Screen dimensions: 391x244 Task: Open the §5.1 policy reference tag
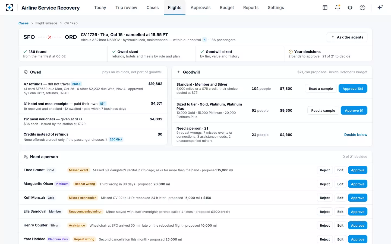(x=103, y=104)
